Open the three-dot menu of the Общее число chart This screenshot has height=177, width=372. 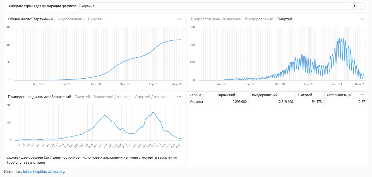(179, 19)
